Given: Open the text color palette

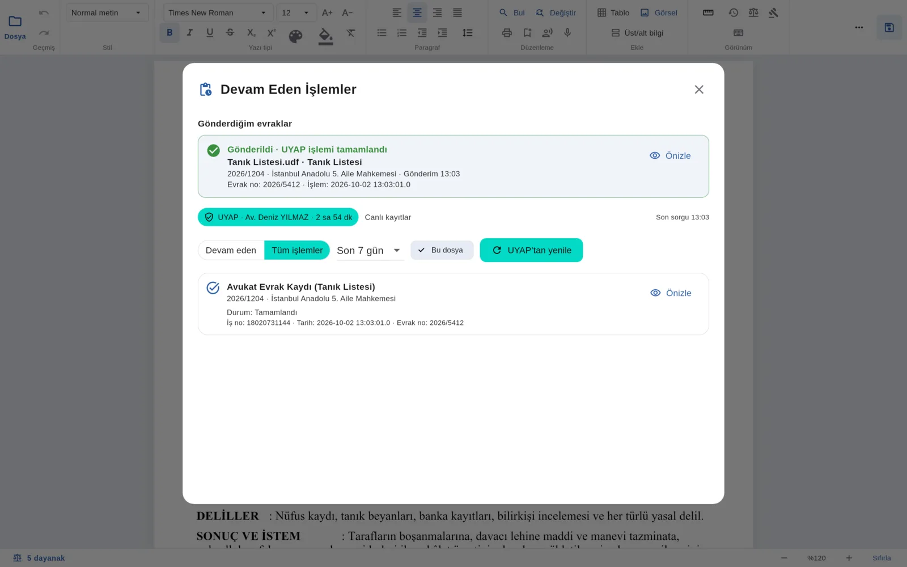Looking at the screenshot, I should (296, 36).
